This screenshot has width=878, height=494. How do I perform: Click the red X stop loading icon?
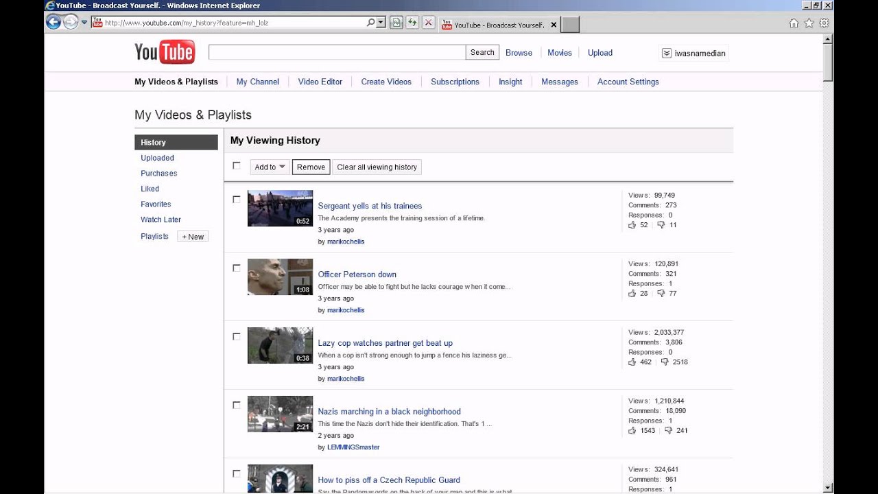click(429, 23)
